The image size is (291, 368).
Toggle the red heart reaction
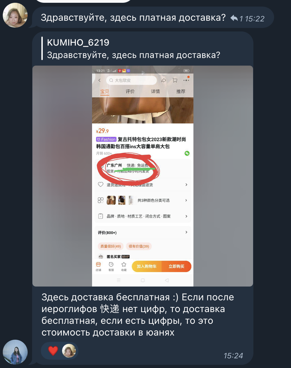(x=53, y=351)
